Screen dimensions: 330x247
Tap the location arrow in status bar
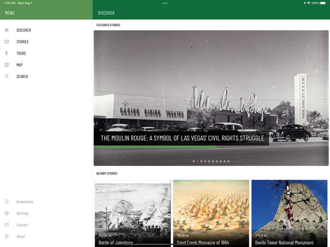tap(305, 3)
